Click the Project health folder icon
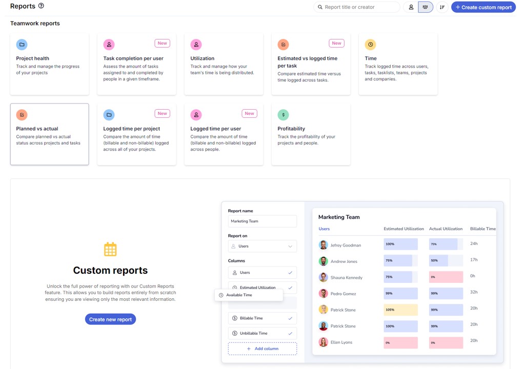 point(22,45)
